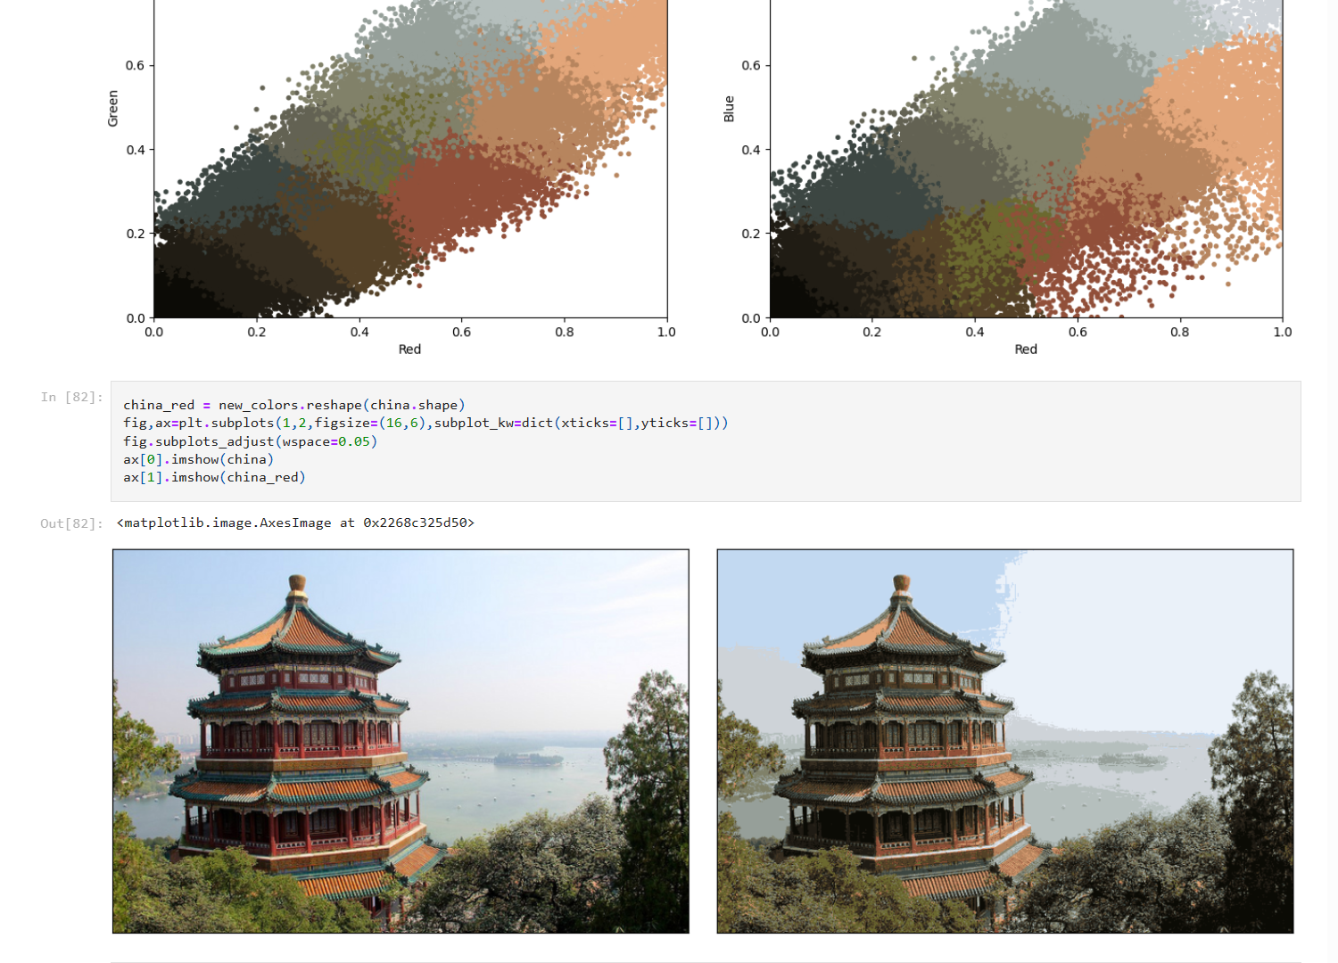Viewport: 1338px width, 963px height.
Task: Click the Out[82] output prompt
Action: [71, 523]
